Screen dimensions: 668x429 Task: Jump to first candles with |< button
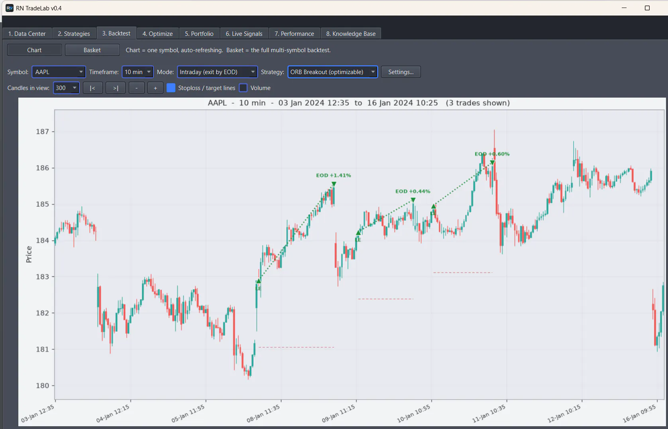pos(92,88)
